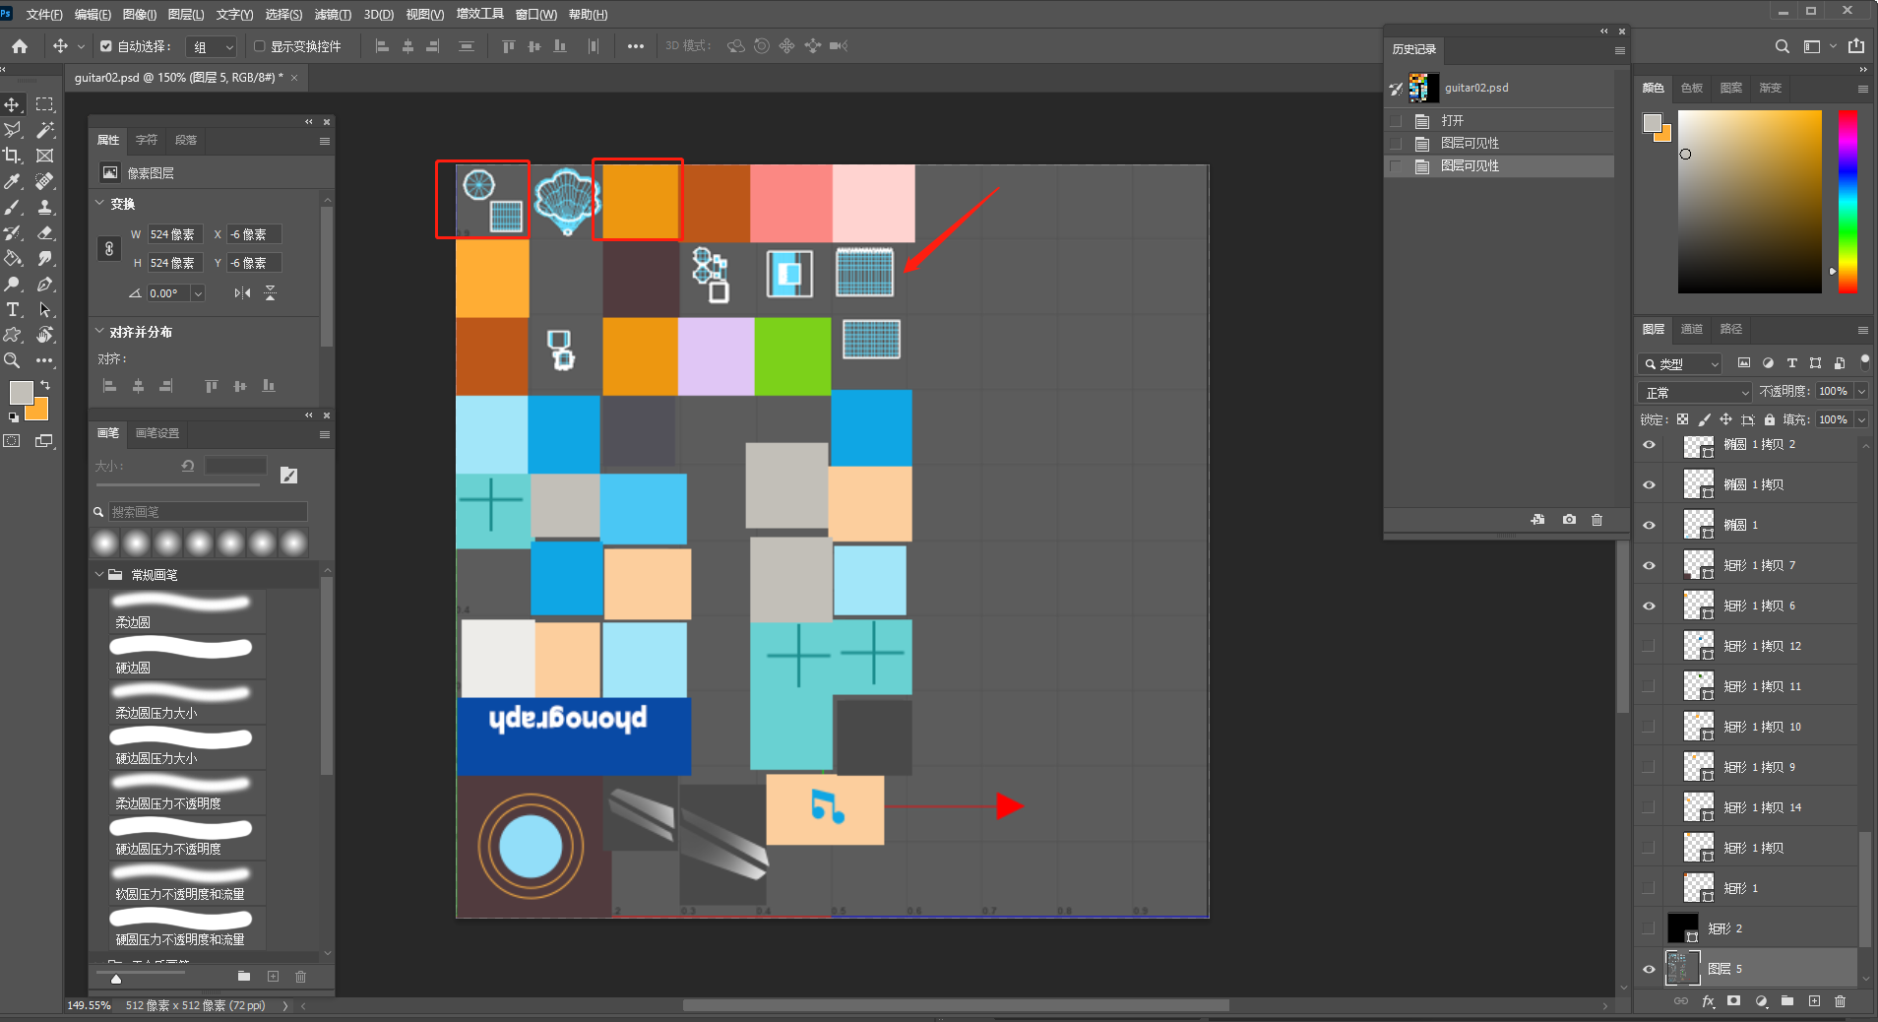Open the 滤镜(T) menu
Image resolution: width=1878 pixels, height=1022 pixels.
tap(333, 15)
